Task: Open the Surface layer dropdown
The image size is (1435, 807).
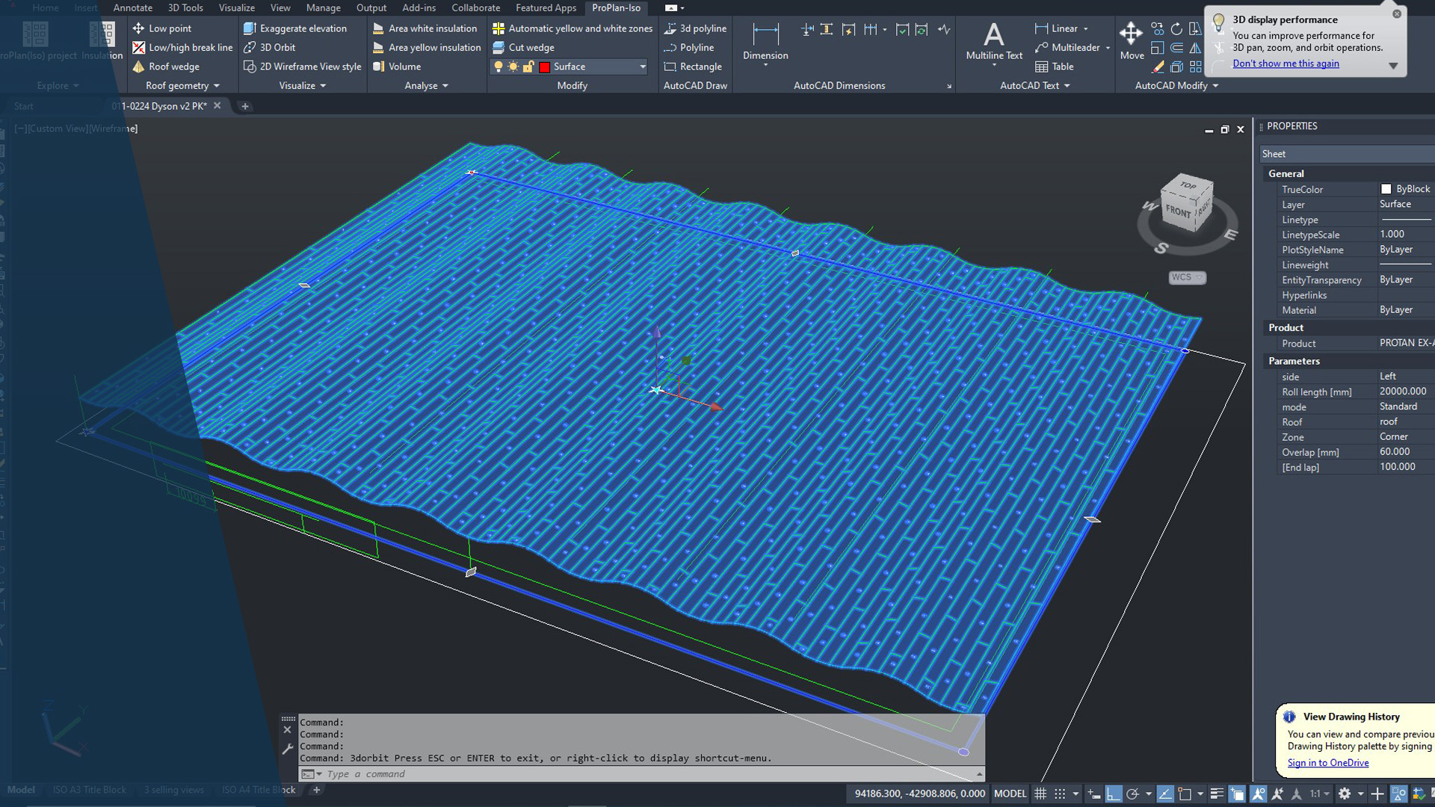Action: pyautogui.click(x=642, y=67)
